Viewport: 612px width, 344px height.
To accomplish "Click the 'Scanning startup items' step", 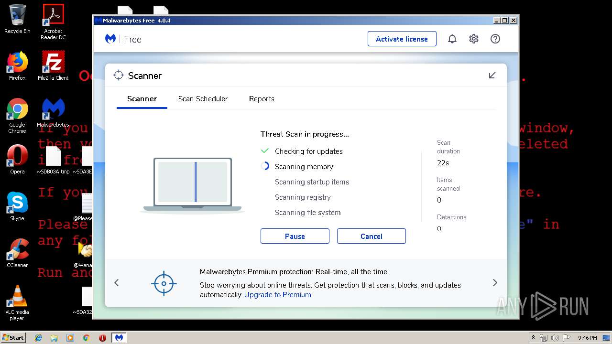I will (x=312, y=182).
